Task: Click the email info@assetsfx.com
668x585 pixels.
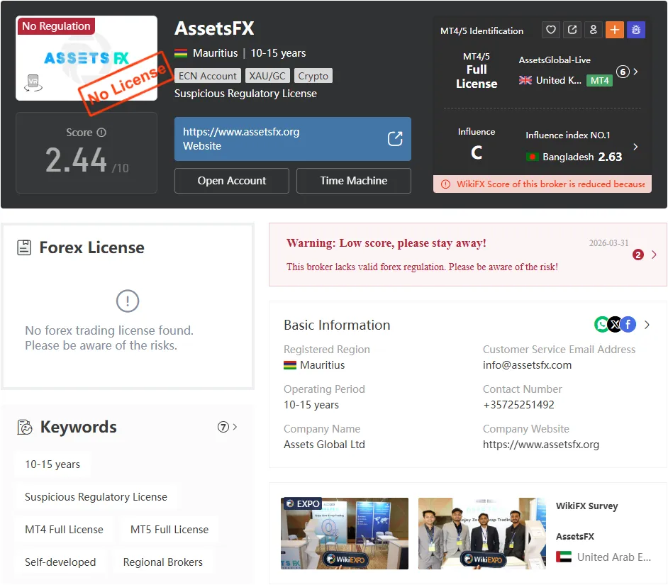Action: (x=527, y=365)
